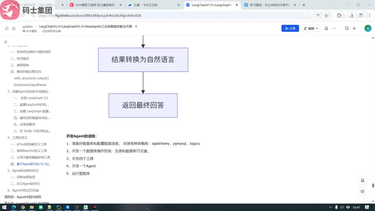The width and height of the screenshot is (375, 211).
Task: Jump to 流式输出 outline item
Action: (x=20, y=59)
